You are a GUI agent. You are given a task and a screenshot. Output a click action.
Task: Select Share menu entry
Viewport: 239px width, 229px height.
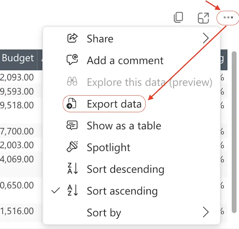[x=132, y=38]
